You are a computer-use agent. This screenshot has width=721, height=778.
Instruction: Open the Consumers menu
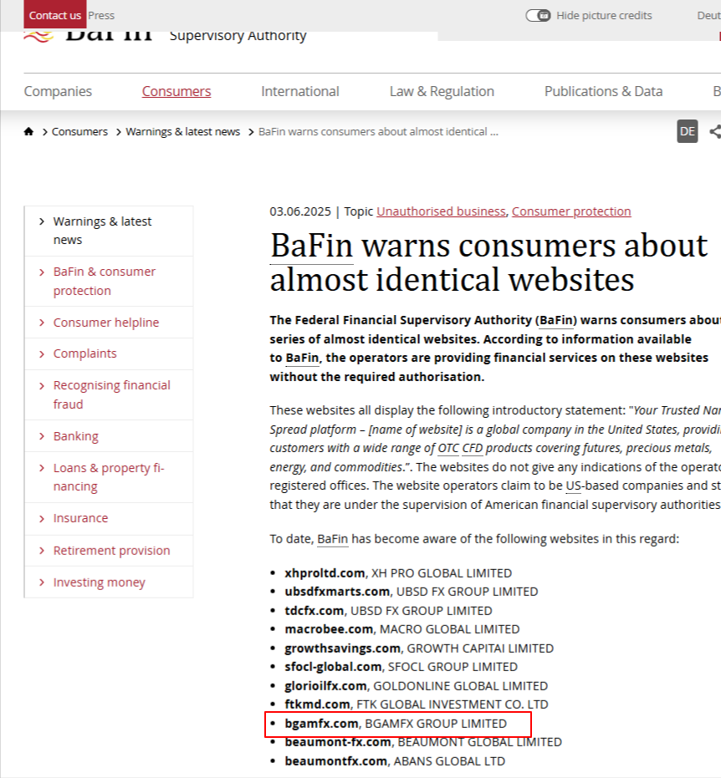tap(176, 91)
